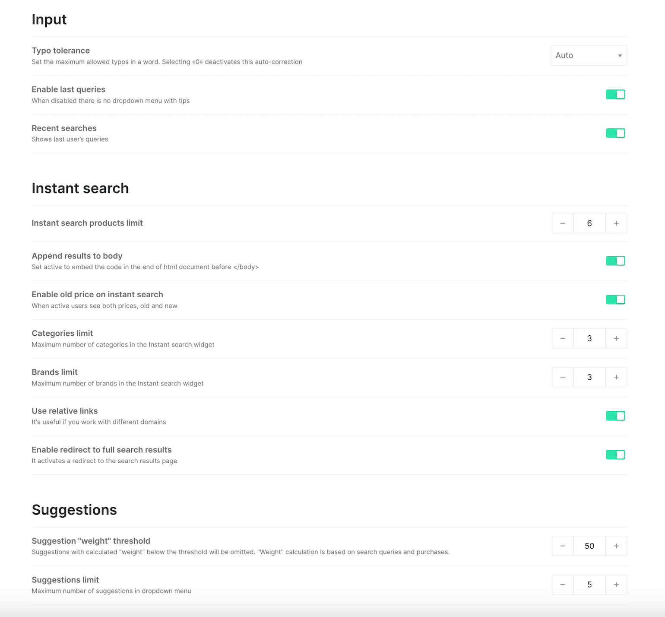Screen dimensions: 665x617
Task: Turn off Append results to body
Action: [615, 261]
